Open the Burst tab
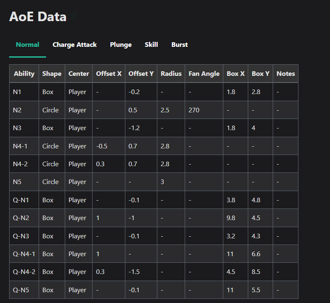Image resolution: width=330 pixels, height=303 pixels. point(179,44)
